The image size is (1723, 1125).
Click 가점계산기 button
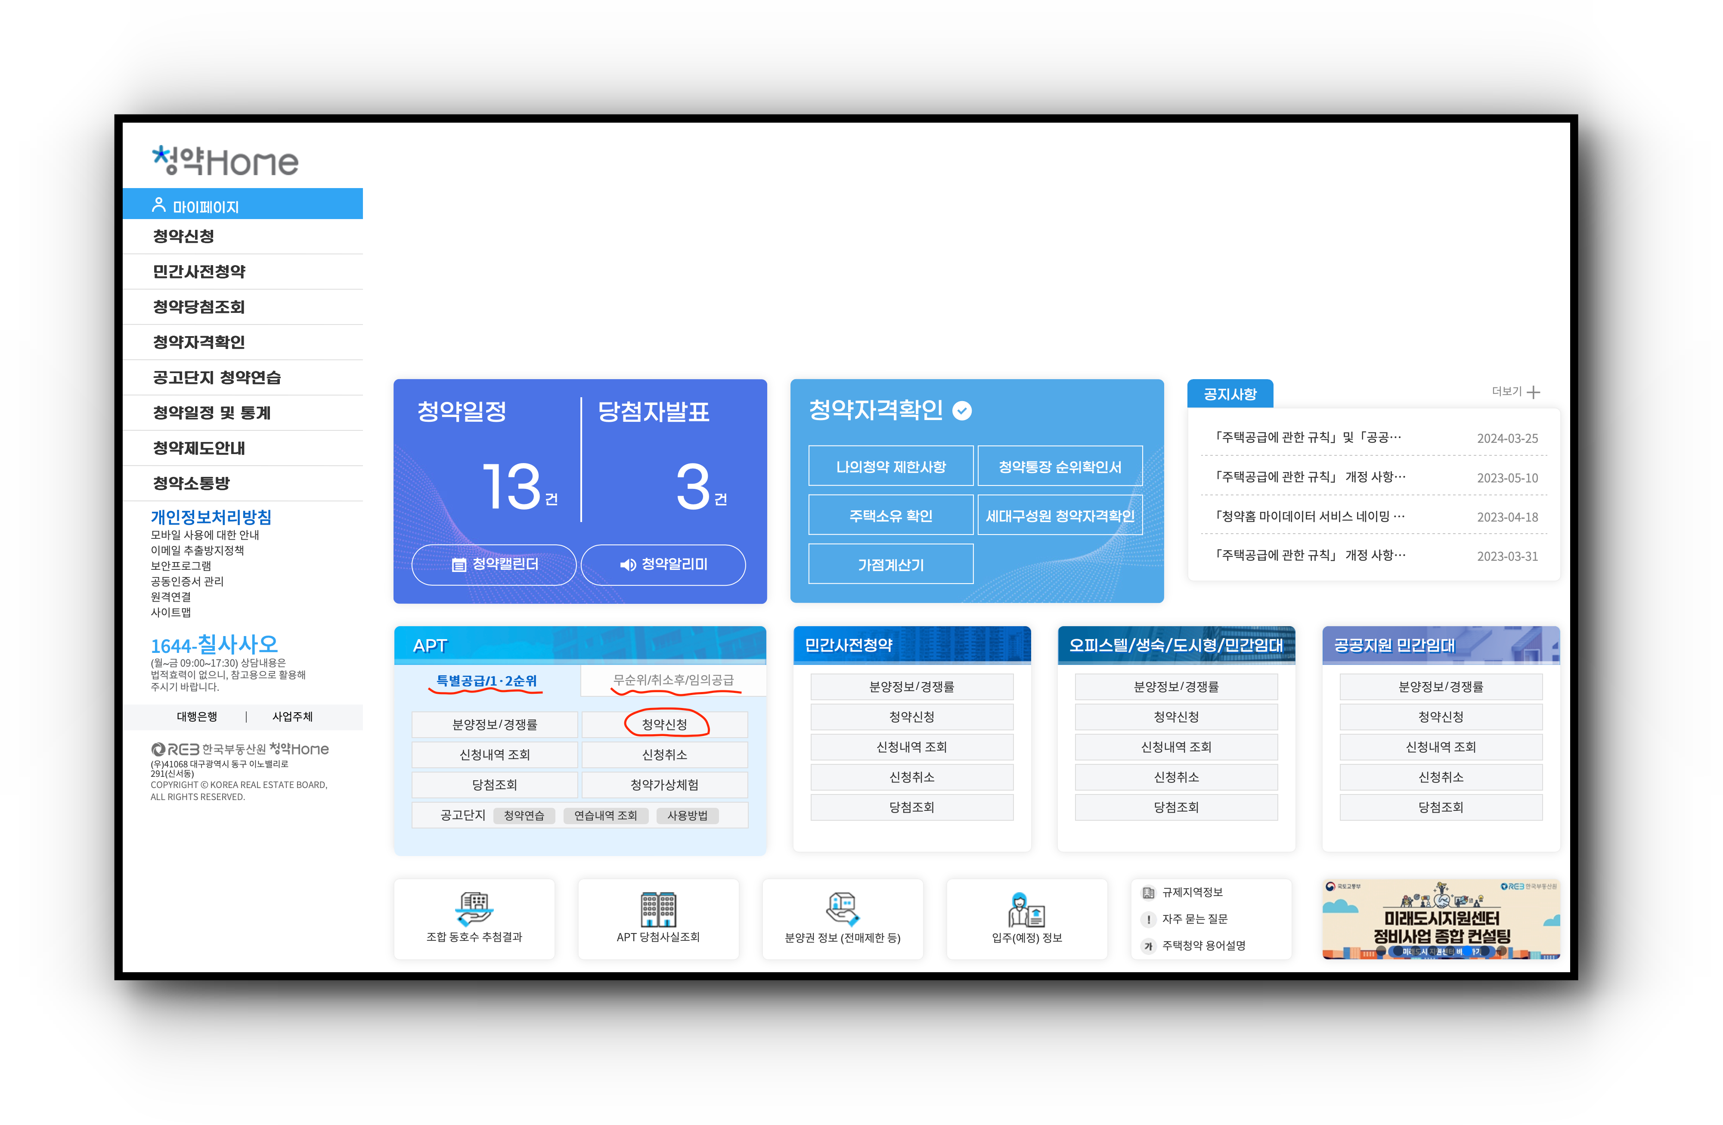[890, 564]
